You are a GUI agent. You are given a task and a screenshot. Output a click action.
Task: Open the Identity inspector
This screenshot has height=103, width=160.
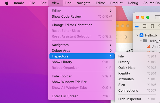coord(137,73)
